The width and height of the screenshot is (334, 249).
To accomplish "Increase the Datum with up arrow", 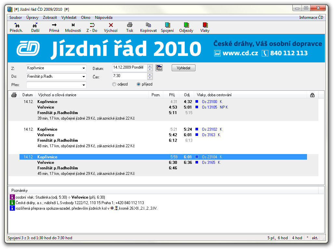I will tap(150, 66).
